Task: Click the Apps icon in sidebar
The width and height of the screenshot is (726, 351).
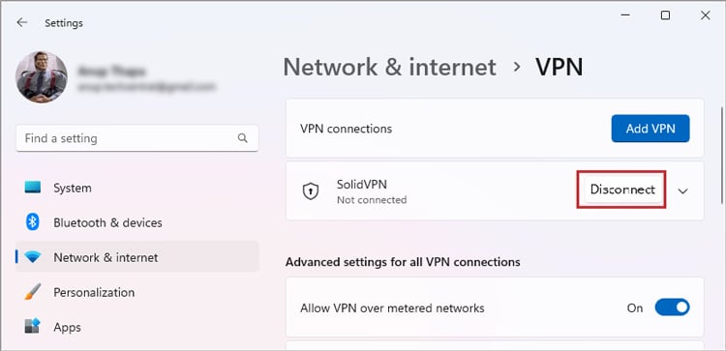Action: click(32, 327)
